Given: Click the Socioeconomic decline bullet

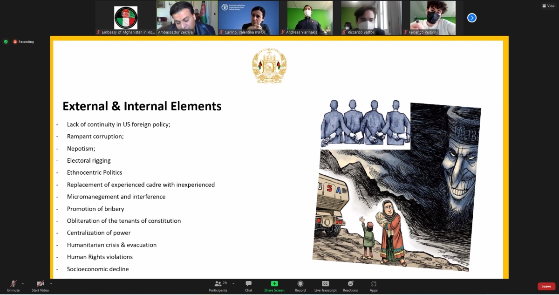Looking at the screenshot, I should 98,269.
